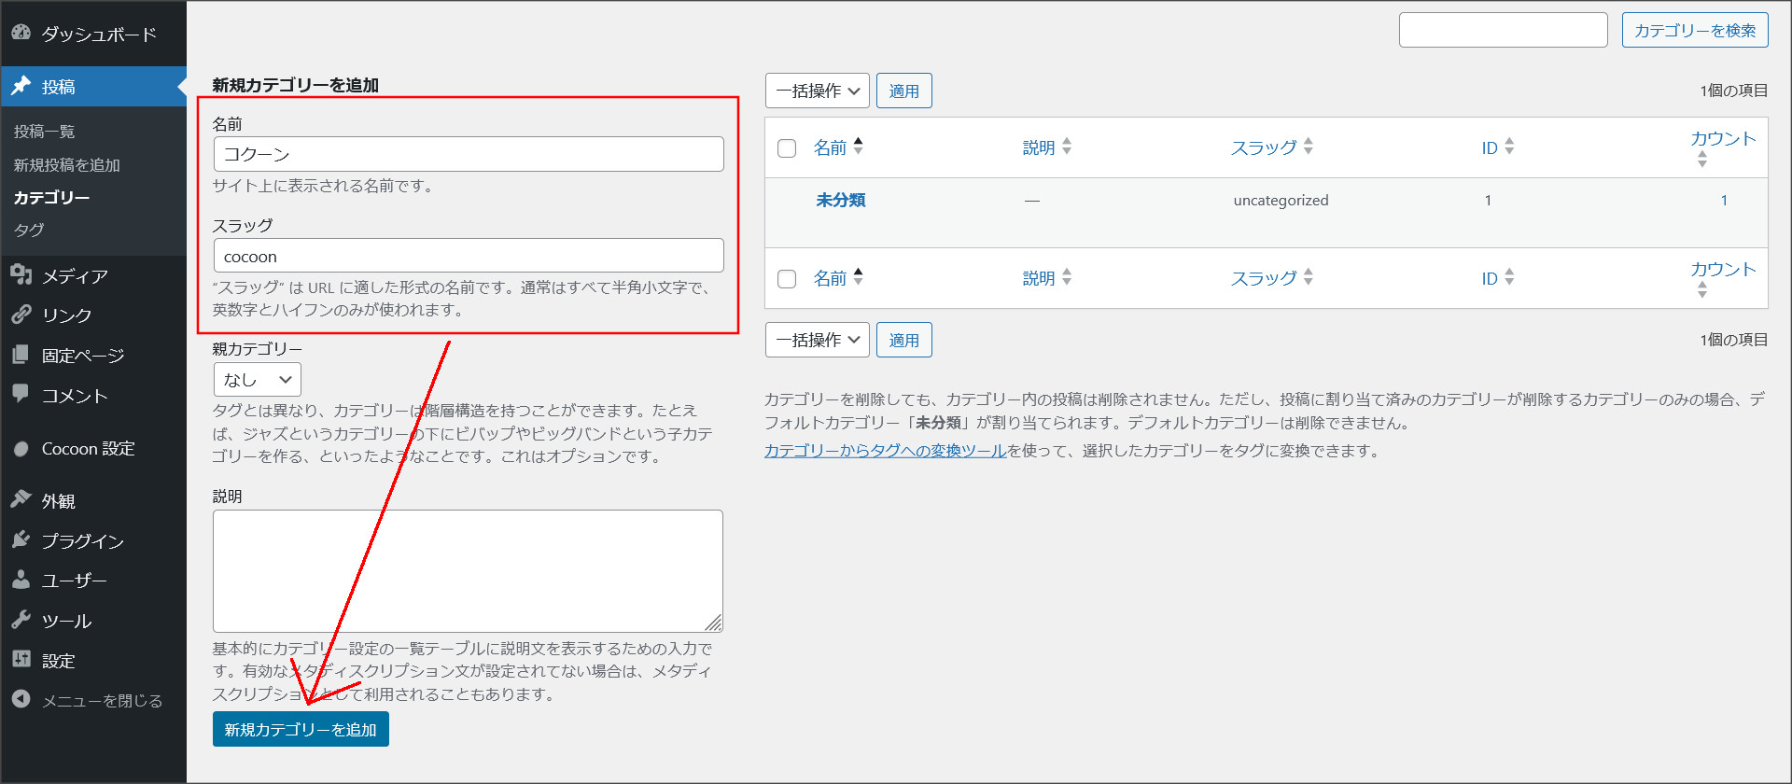Open ダッシュボード menu label
This screenshot has width=1792, height=784.
tap(99, 35)
